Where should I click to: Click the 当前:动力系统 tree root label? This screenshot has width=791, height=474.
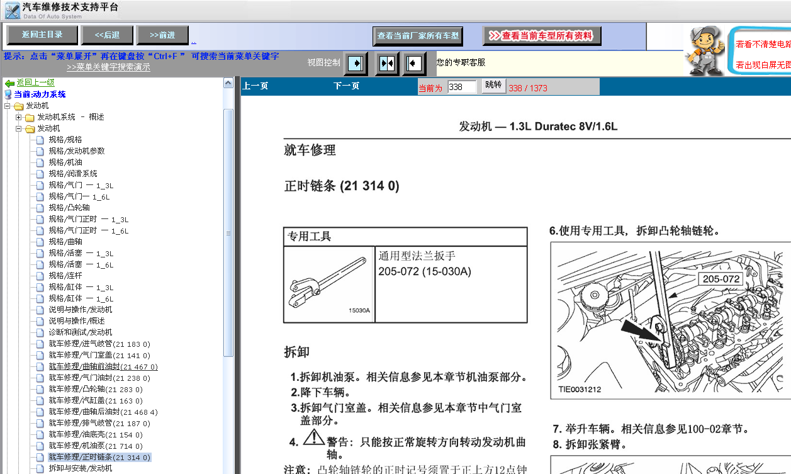(40, 94)
